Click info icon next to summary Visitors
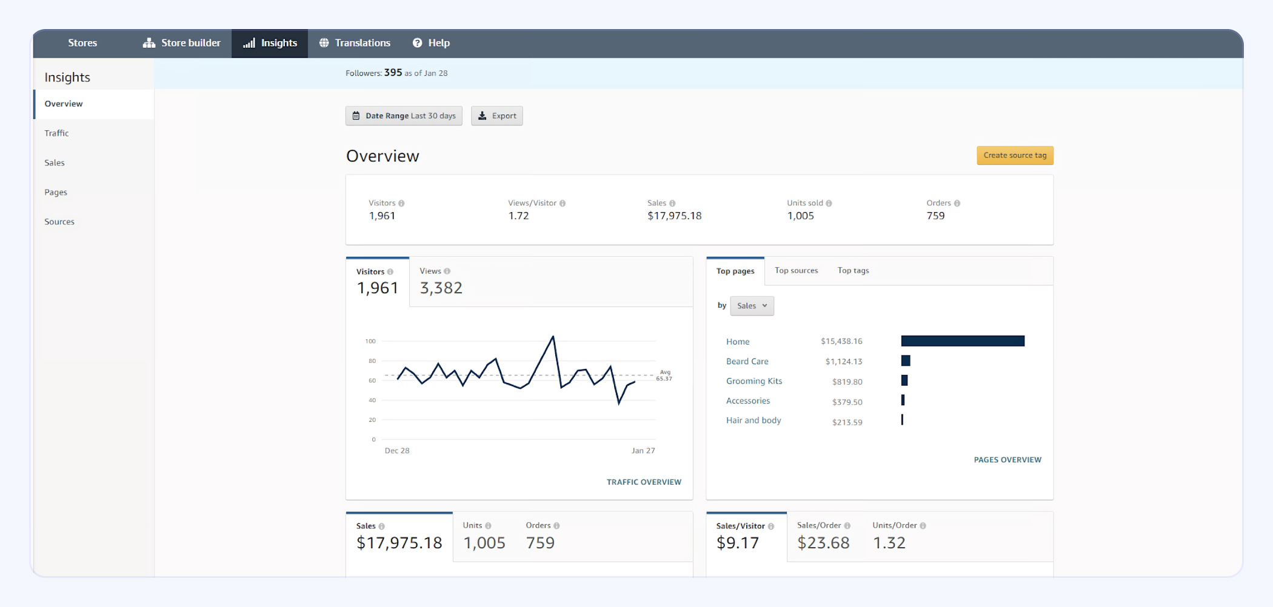The height and width of the screenshot is (607, 1273). (401, 204)
